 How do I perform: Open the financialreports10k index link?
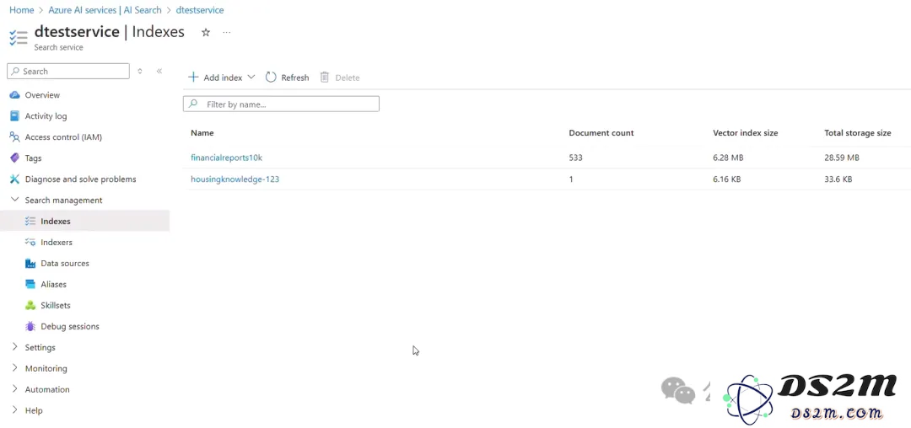pyautogui.click(x=227, y=158)
